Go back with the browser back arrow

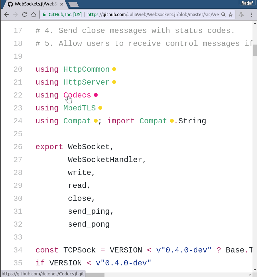(x=6, y=15)
